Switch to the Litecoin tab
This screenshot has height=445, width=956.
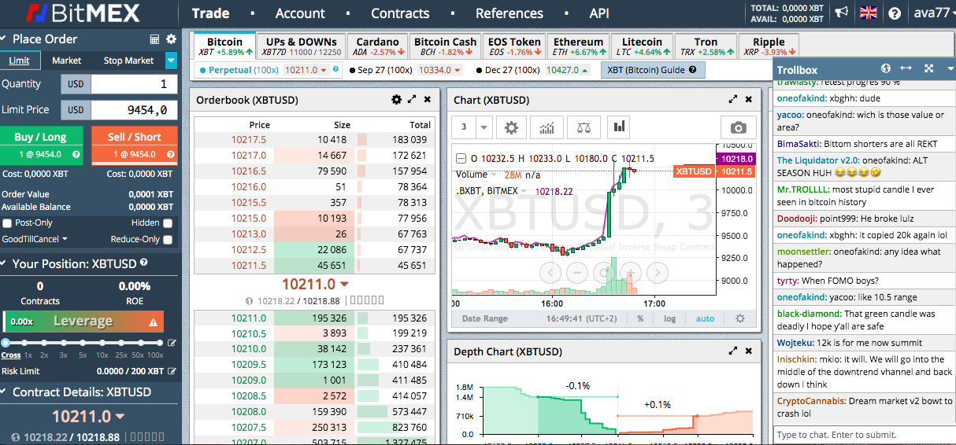pos(642,46)
